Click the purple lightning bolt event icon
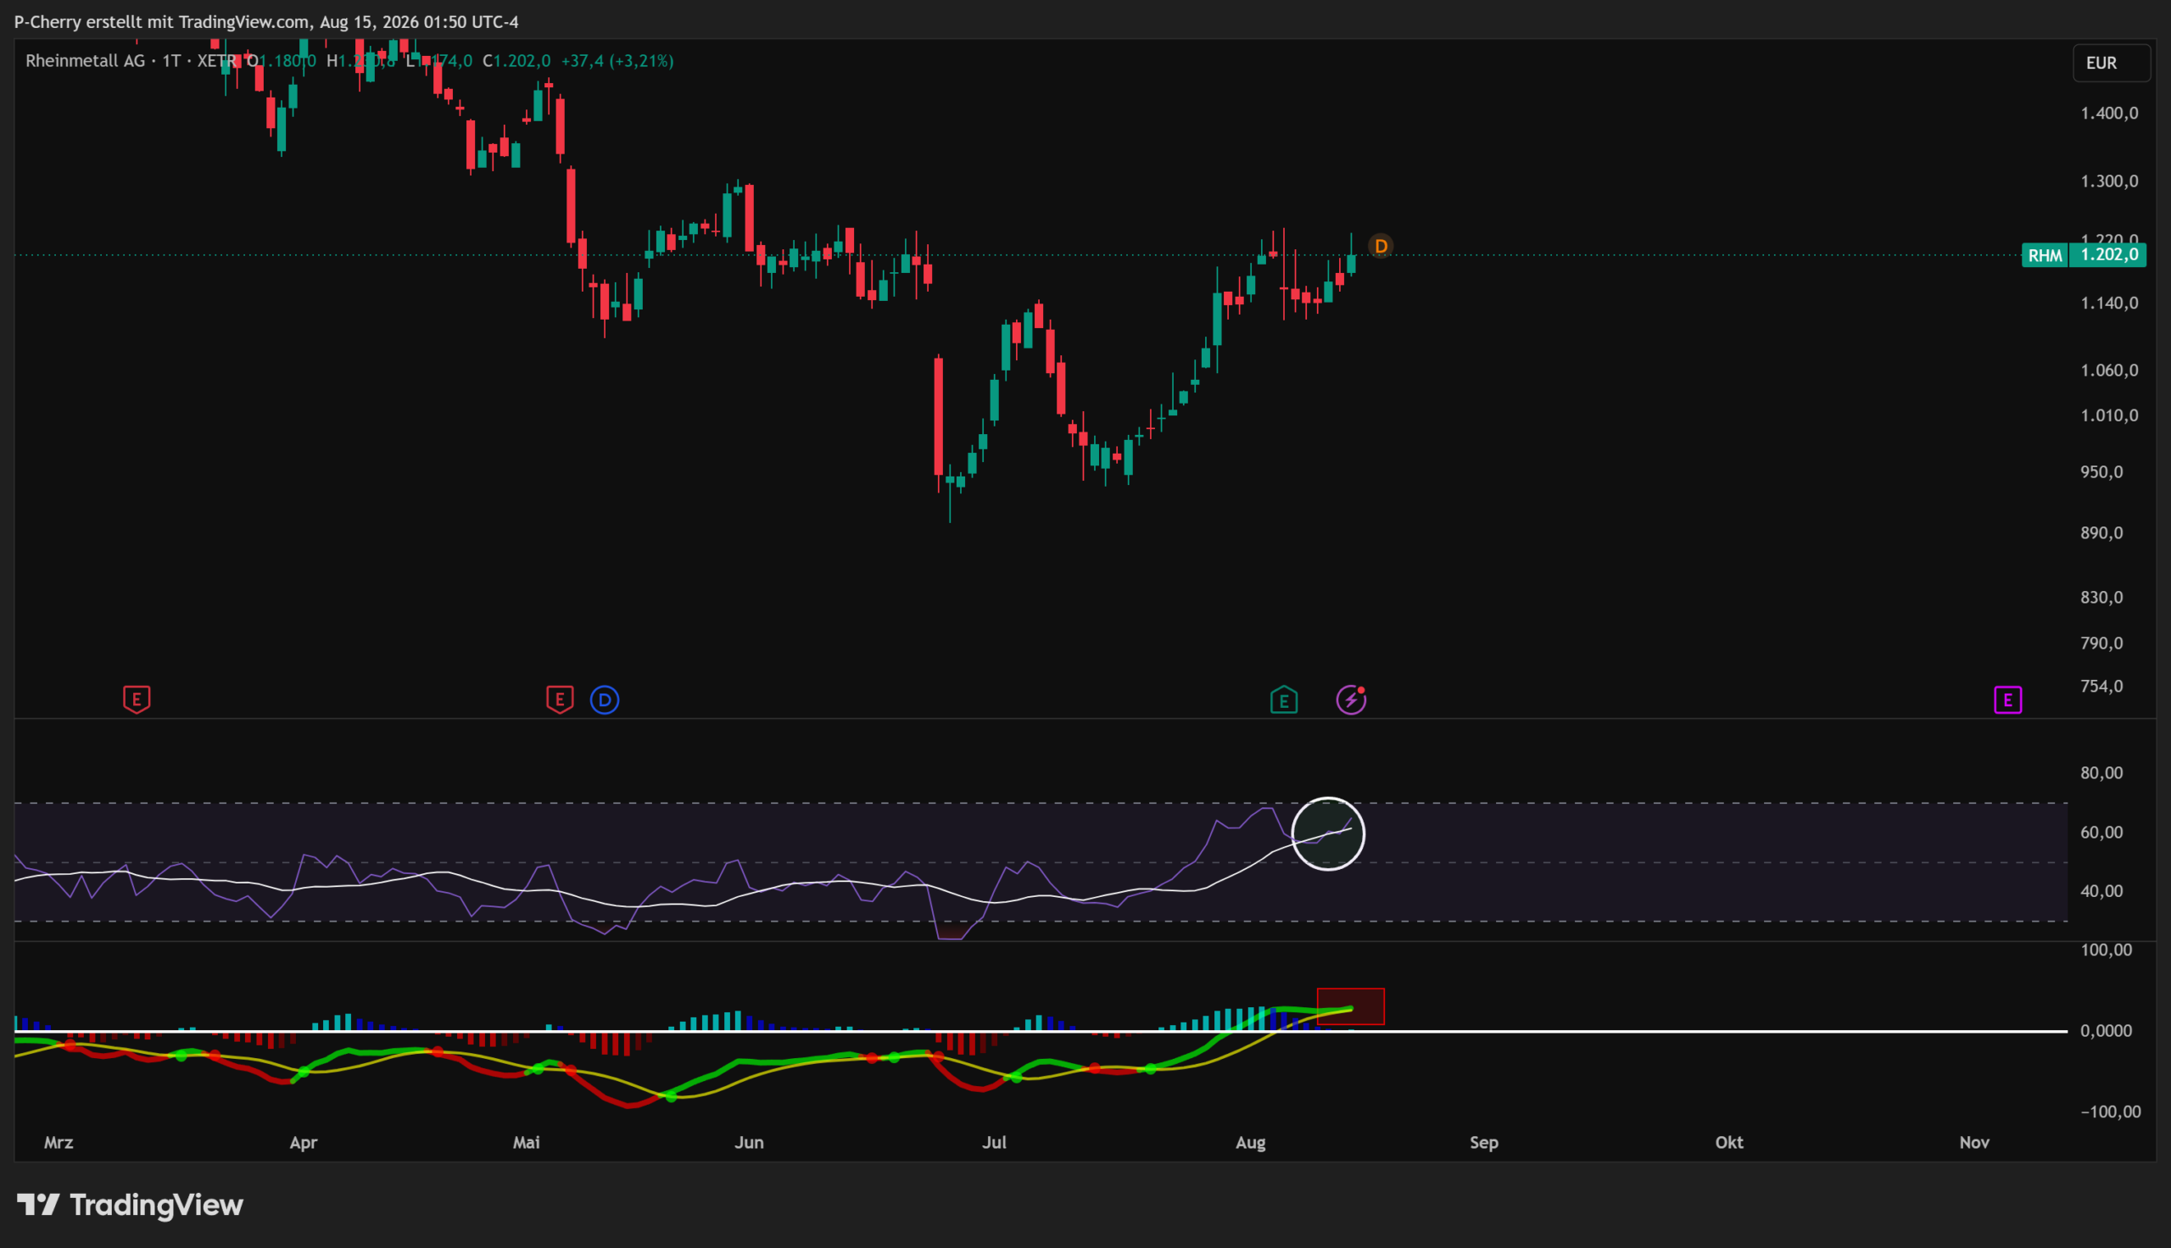The image size is (2171, 1248). [1351, 699]
